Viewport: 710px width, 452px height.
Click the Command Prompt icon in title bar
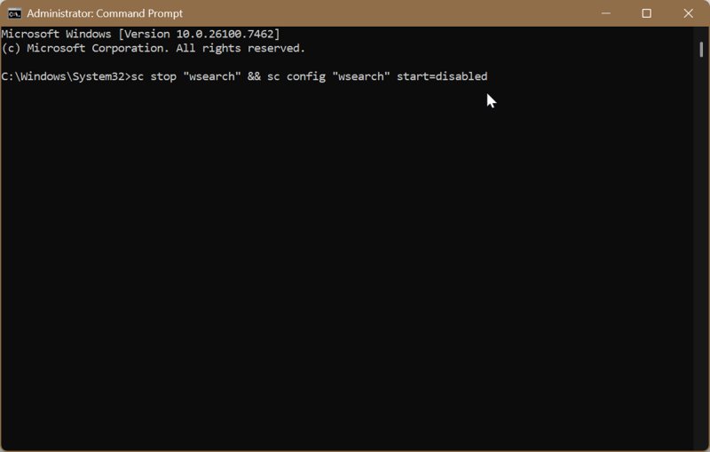pyautogui.click(x=15, y=13)
